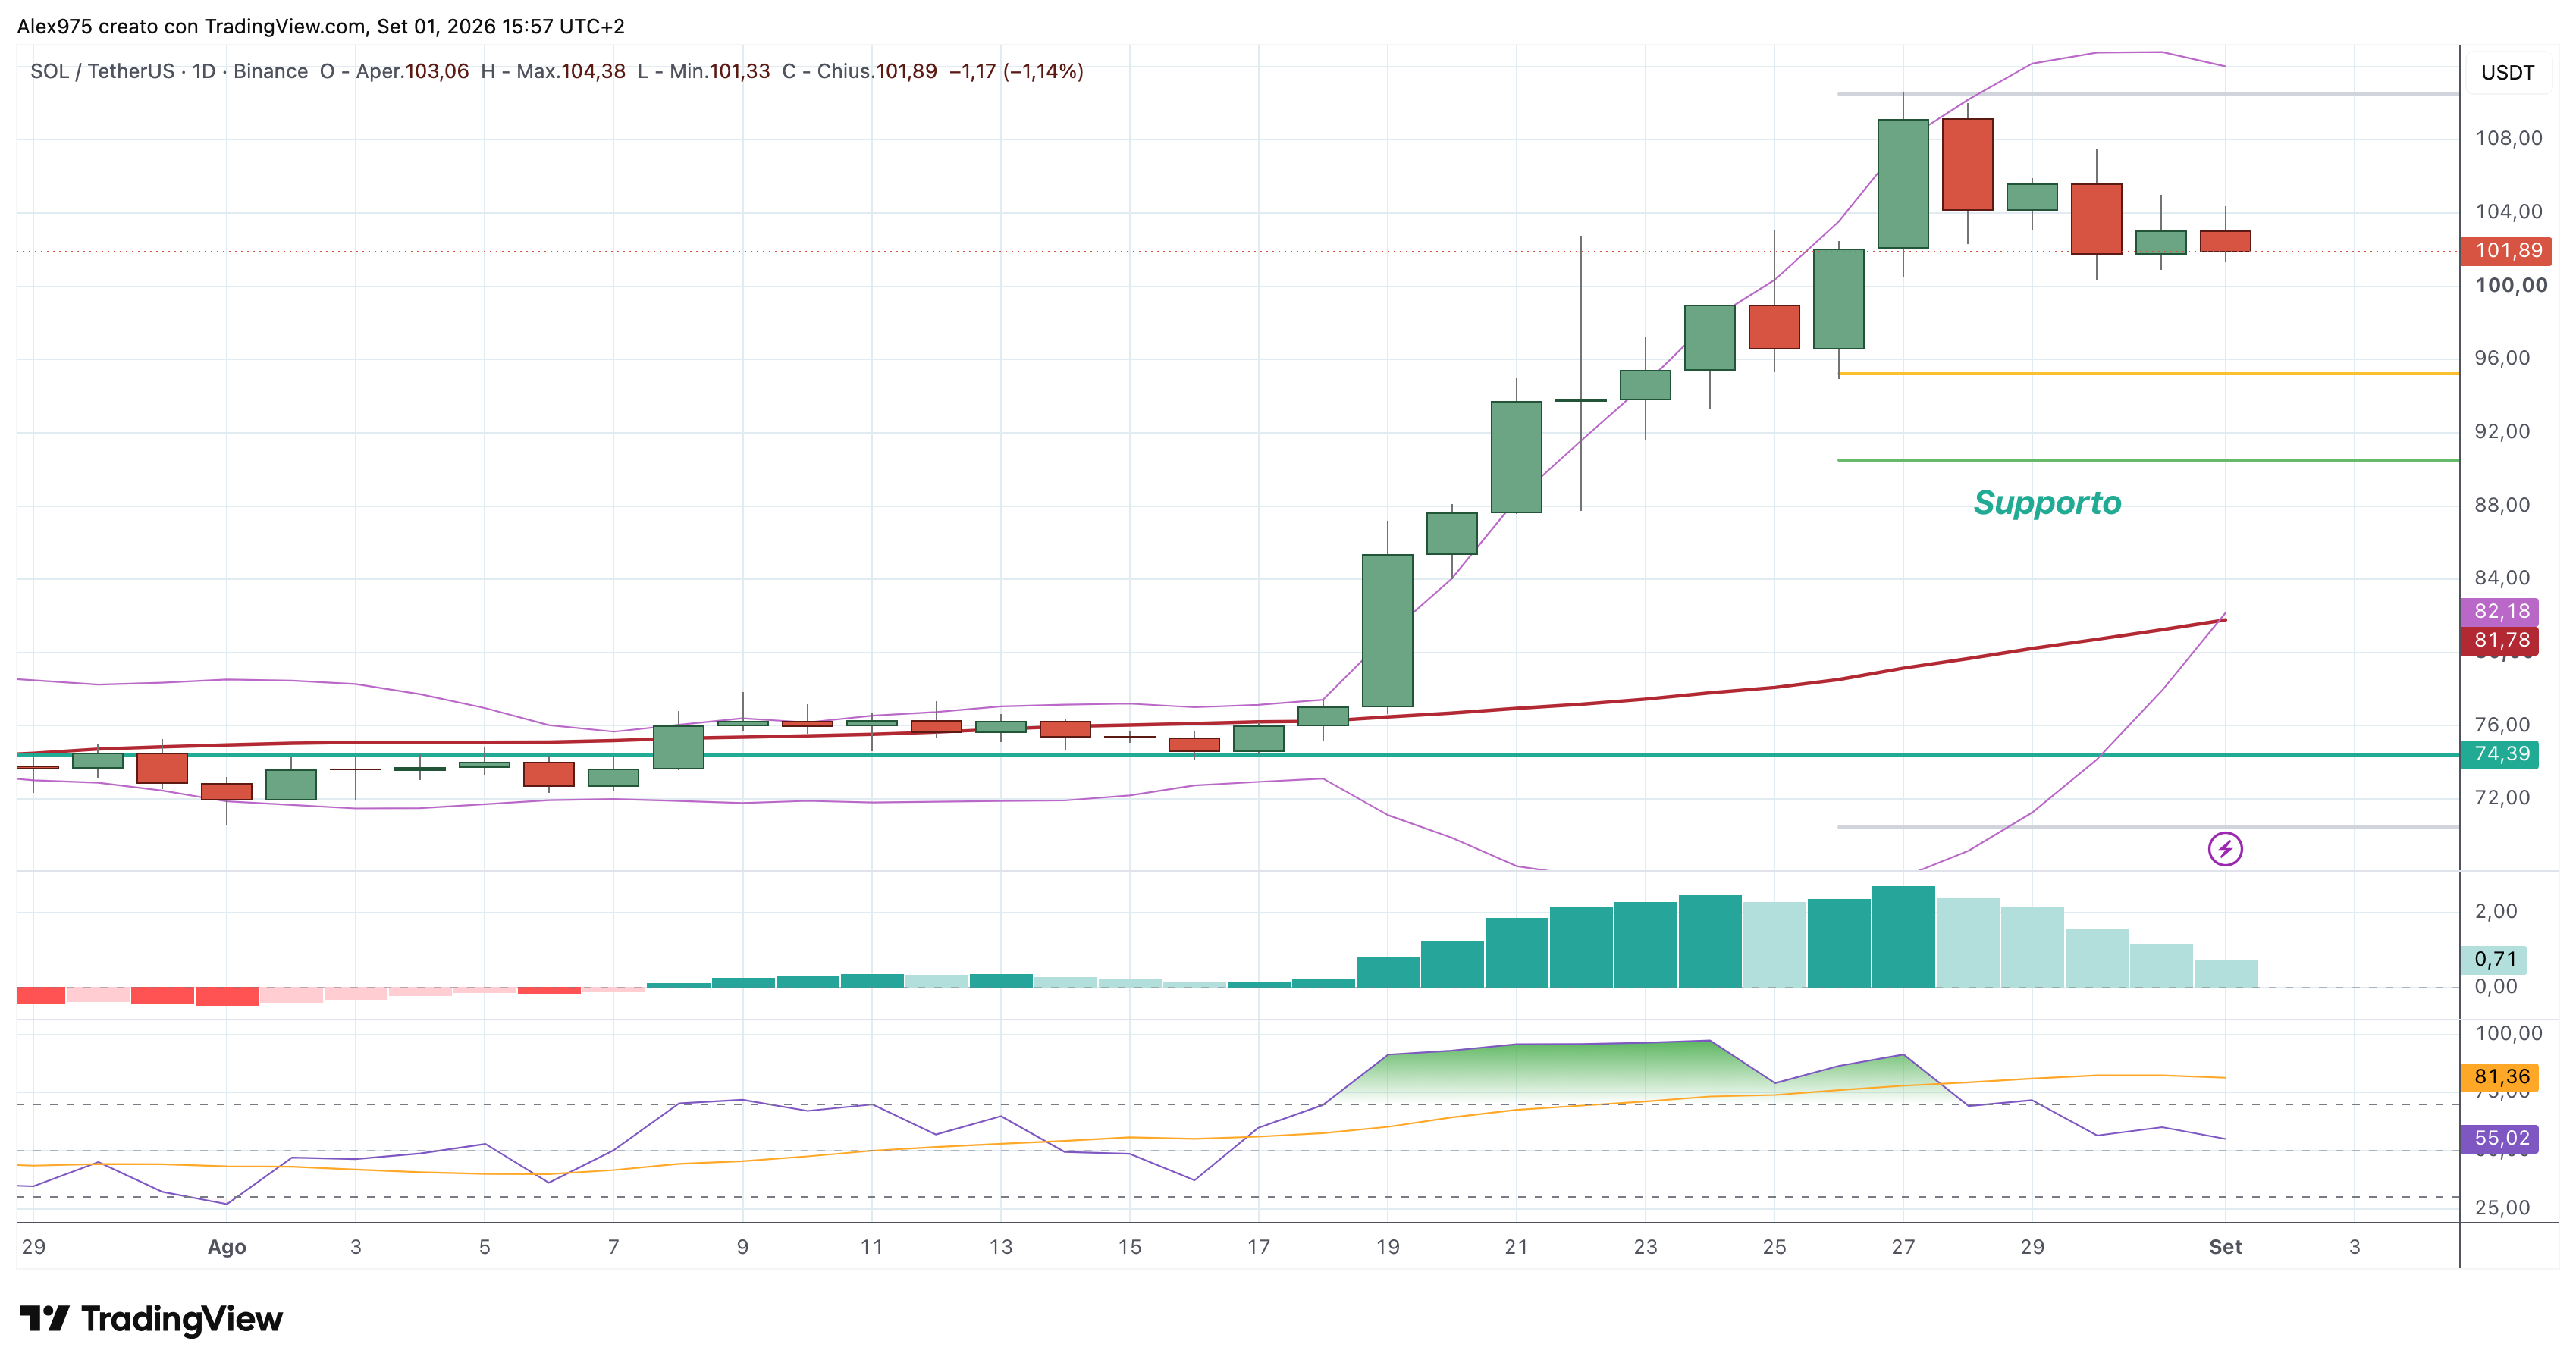Screen dimensions: 2576x1369
Task: Click the tall green candle on day 19
Action: [1387, 631]
